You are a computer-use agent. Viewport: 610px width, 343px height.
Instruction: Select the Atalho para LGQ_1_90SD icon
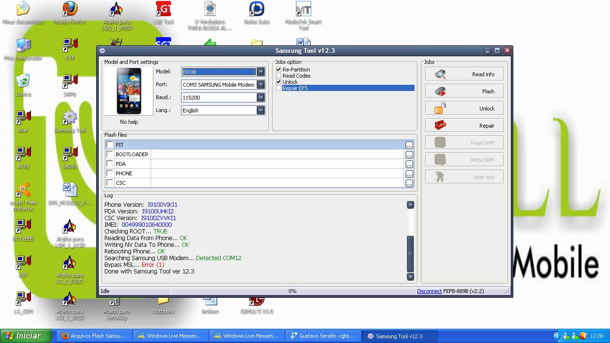(x=117, y=16)
